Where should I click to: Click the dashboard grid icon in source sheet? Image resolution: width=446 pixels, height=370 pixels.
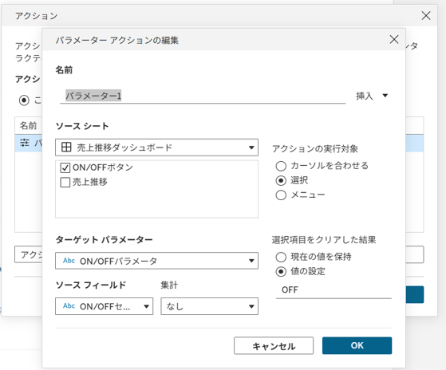point(66,148)
